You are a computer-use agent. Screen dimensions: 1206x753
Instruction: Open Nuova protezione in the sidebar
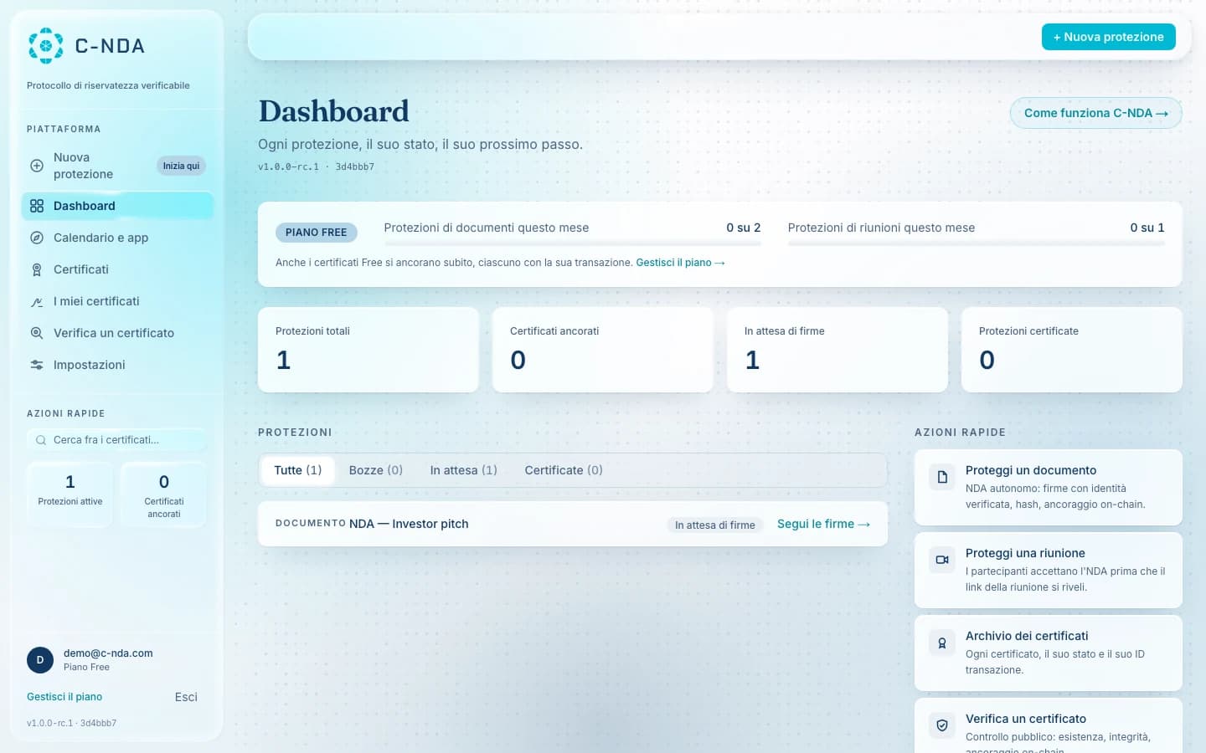tap(117, 166)
